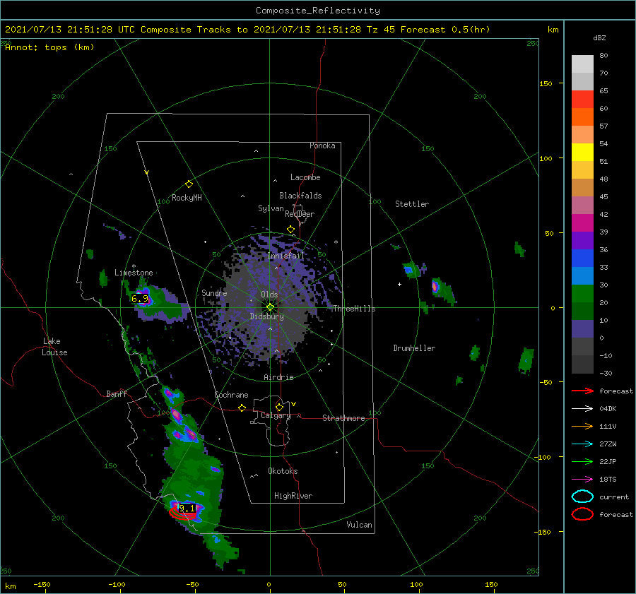Click the magenta 18TS arrow legend entry
636x594 pixels.
(x=594, y=480)
